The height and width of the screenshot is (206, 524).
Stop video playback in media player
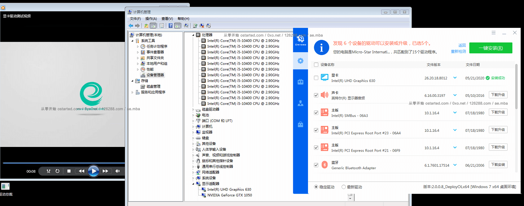pyautogui.click(x=69, y=171)
